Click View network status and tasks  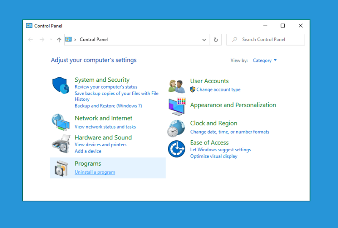[105, 127]
